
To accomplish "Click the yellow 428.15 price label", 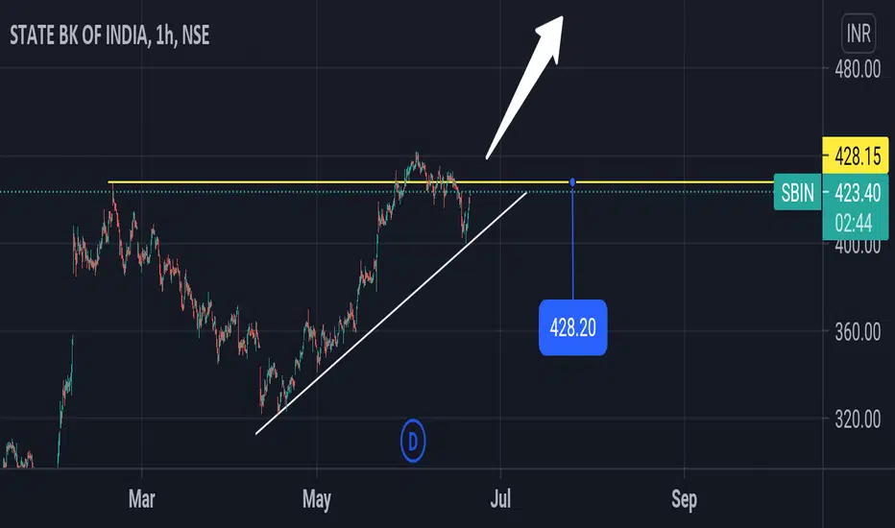I will [x=856, y=156].
